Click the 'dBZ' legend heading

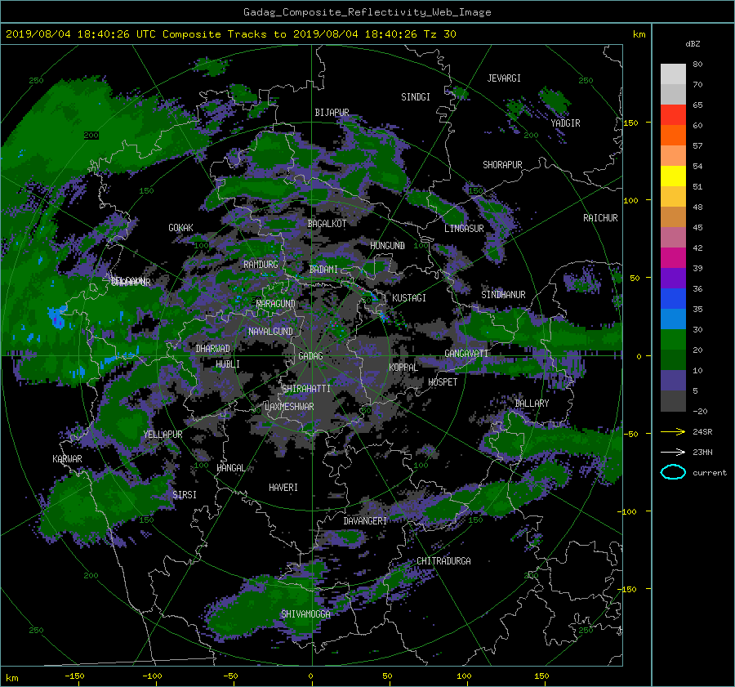pos(693,44)
